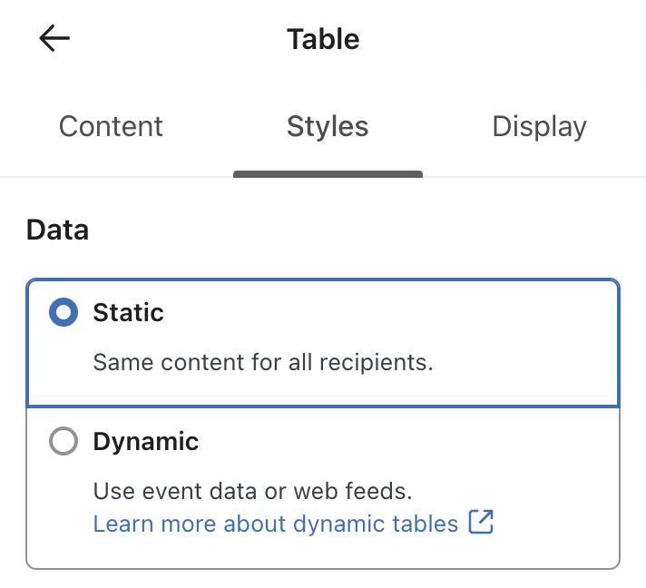This screenshot has height=588, width=646.
Task: Click 'Use event data or web feeds' text
Action: point(253,492)
